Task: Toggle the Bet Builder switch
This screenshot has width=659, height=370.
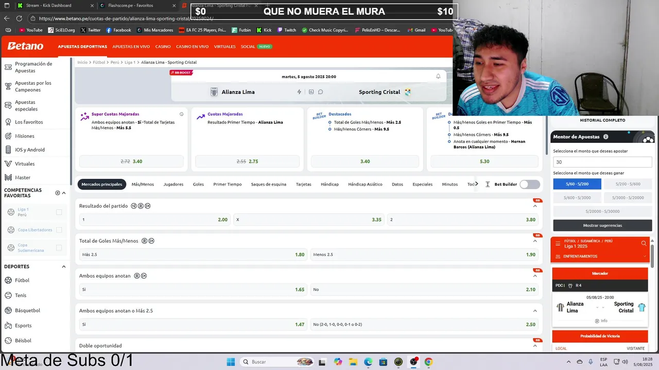Action: pyautogui.click(x=530, y=184)
